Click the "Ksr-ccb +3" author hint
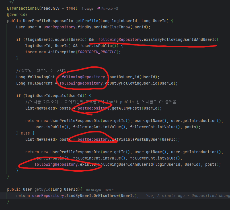The width and height of the screenshot is (230, 210). [x=110, y=9]
